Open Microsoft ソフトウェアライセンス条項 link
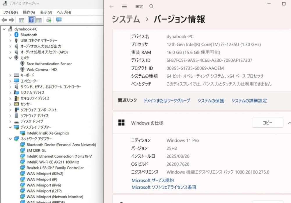The height and width of the screenshot is (203, 291). point(164,187)
